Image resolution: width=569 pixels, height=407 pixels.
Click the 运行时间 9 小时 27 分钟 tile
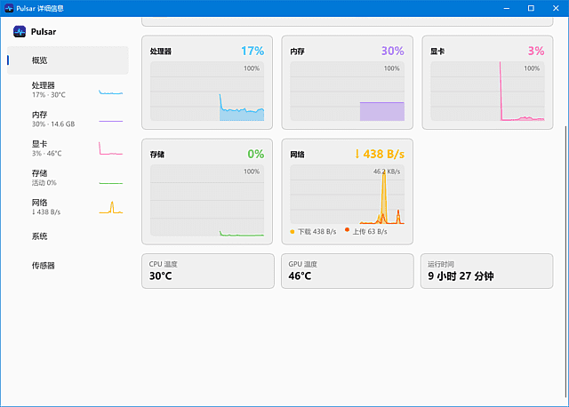click(x=486, y=271)
